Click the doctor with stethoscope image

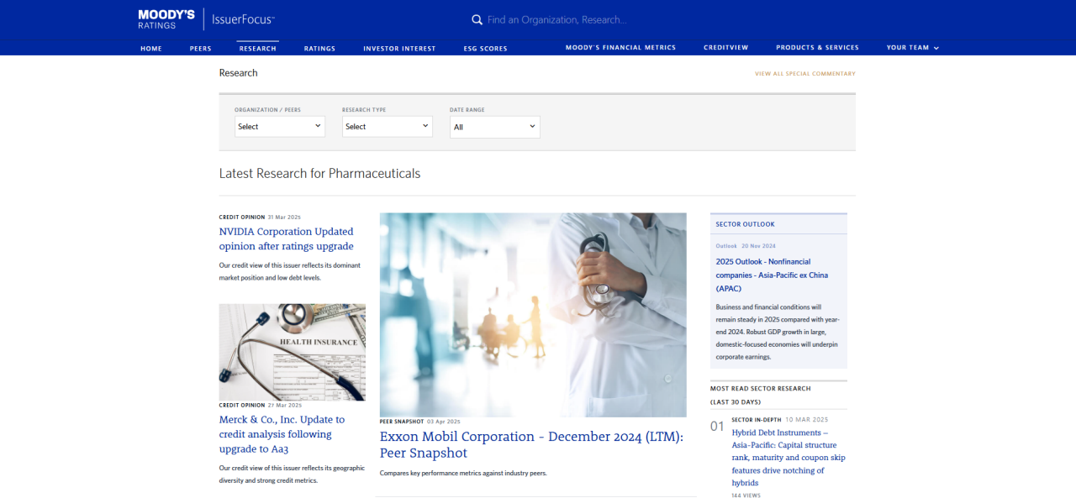[x=533, y=314]
